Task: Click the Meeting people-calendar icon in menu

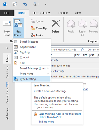Action: point(16,52)
